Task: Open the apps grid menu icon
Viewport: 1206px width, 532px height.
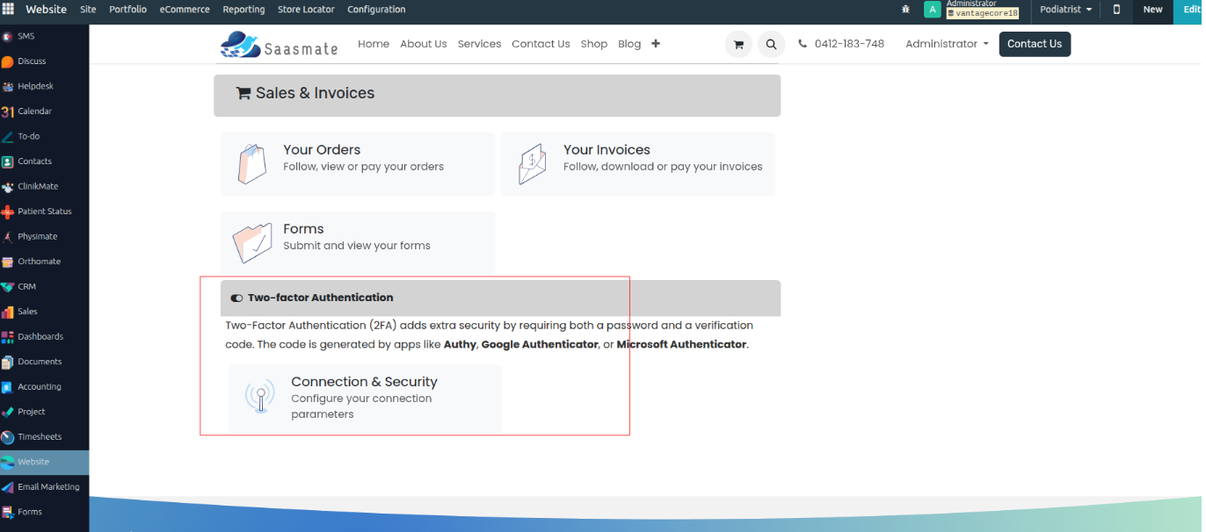Action: (8, 10)
